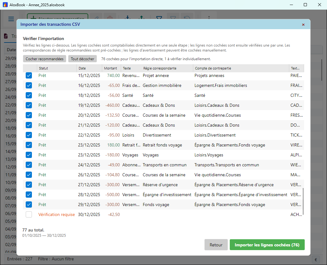The height and width of the screenshot is (265, 327).
Task: Uncheck the 21/12/2025 Cadeaux & Dons row
Action: (x=29, y=125)
